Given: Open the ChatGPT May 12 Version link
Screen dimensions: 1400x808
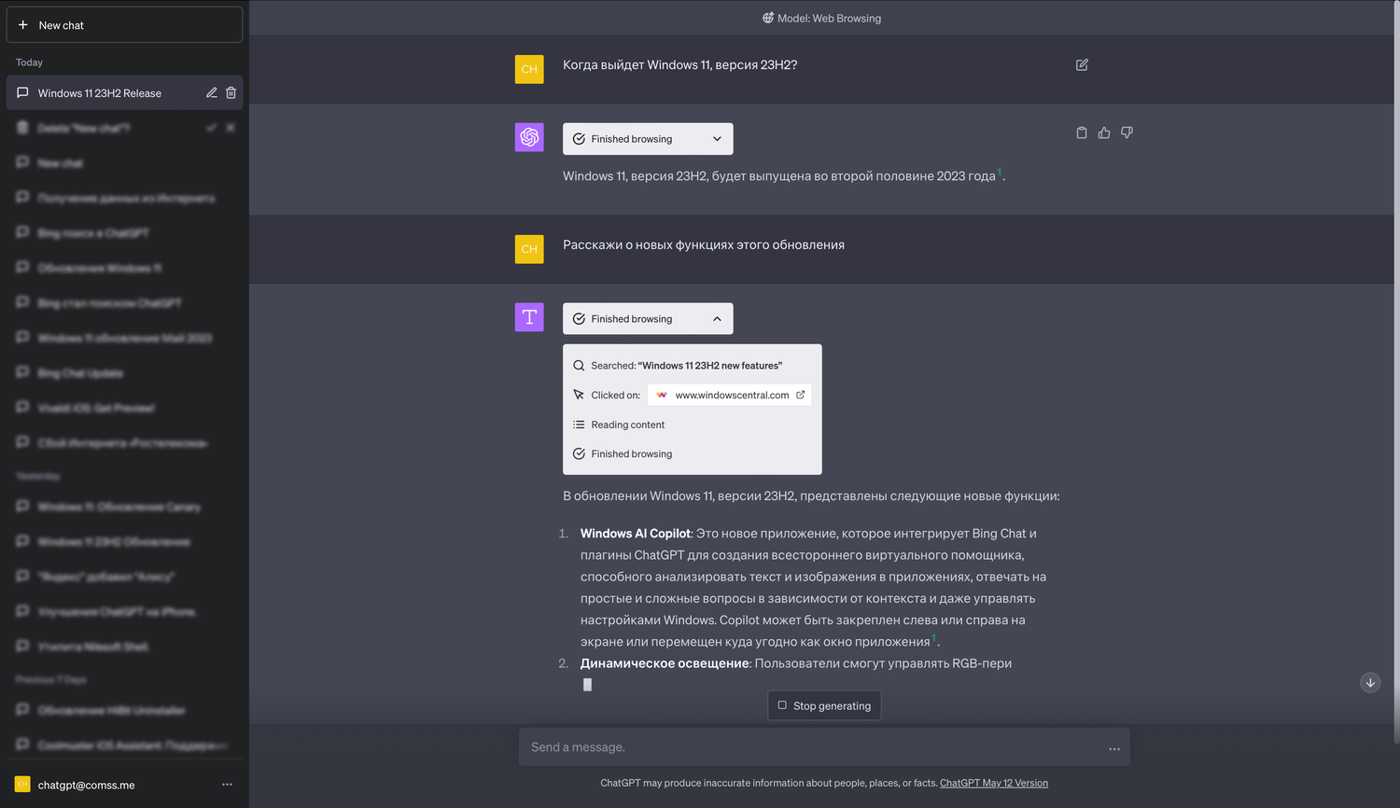Looking at the screenshot, I should pyautogui.click(x=994, y=783).
